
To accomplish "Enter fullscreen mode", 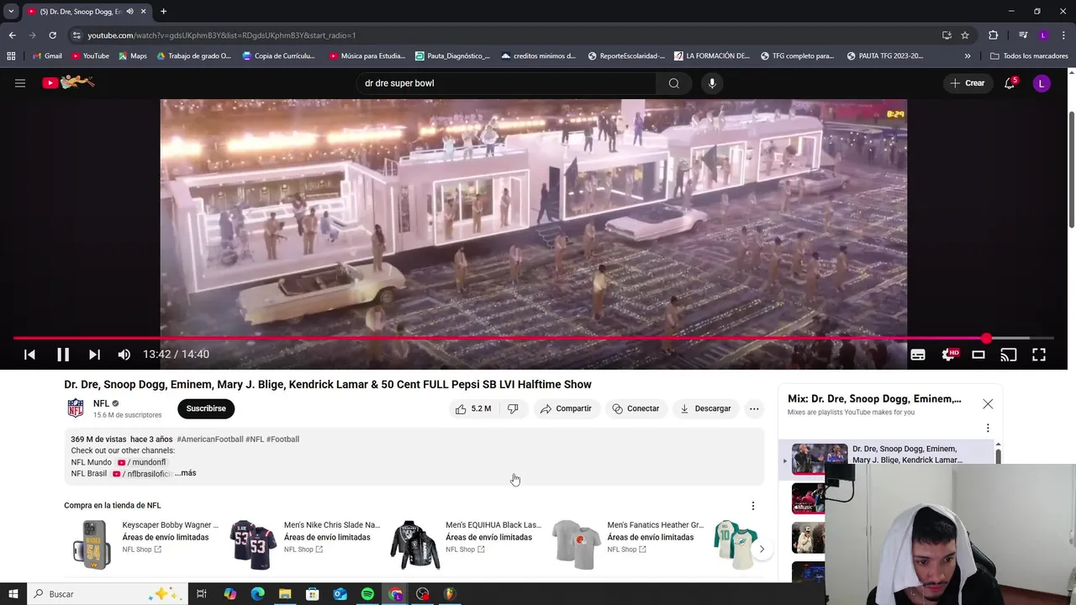I will (x=1039, y=355).
